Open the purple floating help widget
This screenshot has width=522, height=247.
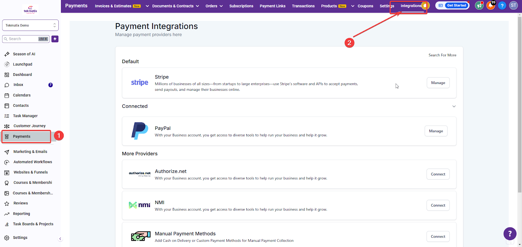[510, 234]
